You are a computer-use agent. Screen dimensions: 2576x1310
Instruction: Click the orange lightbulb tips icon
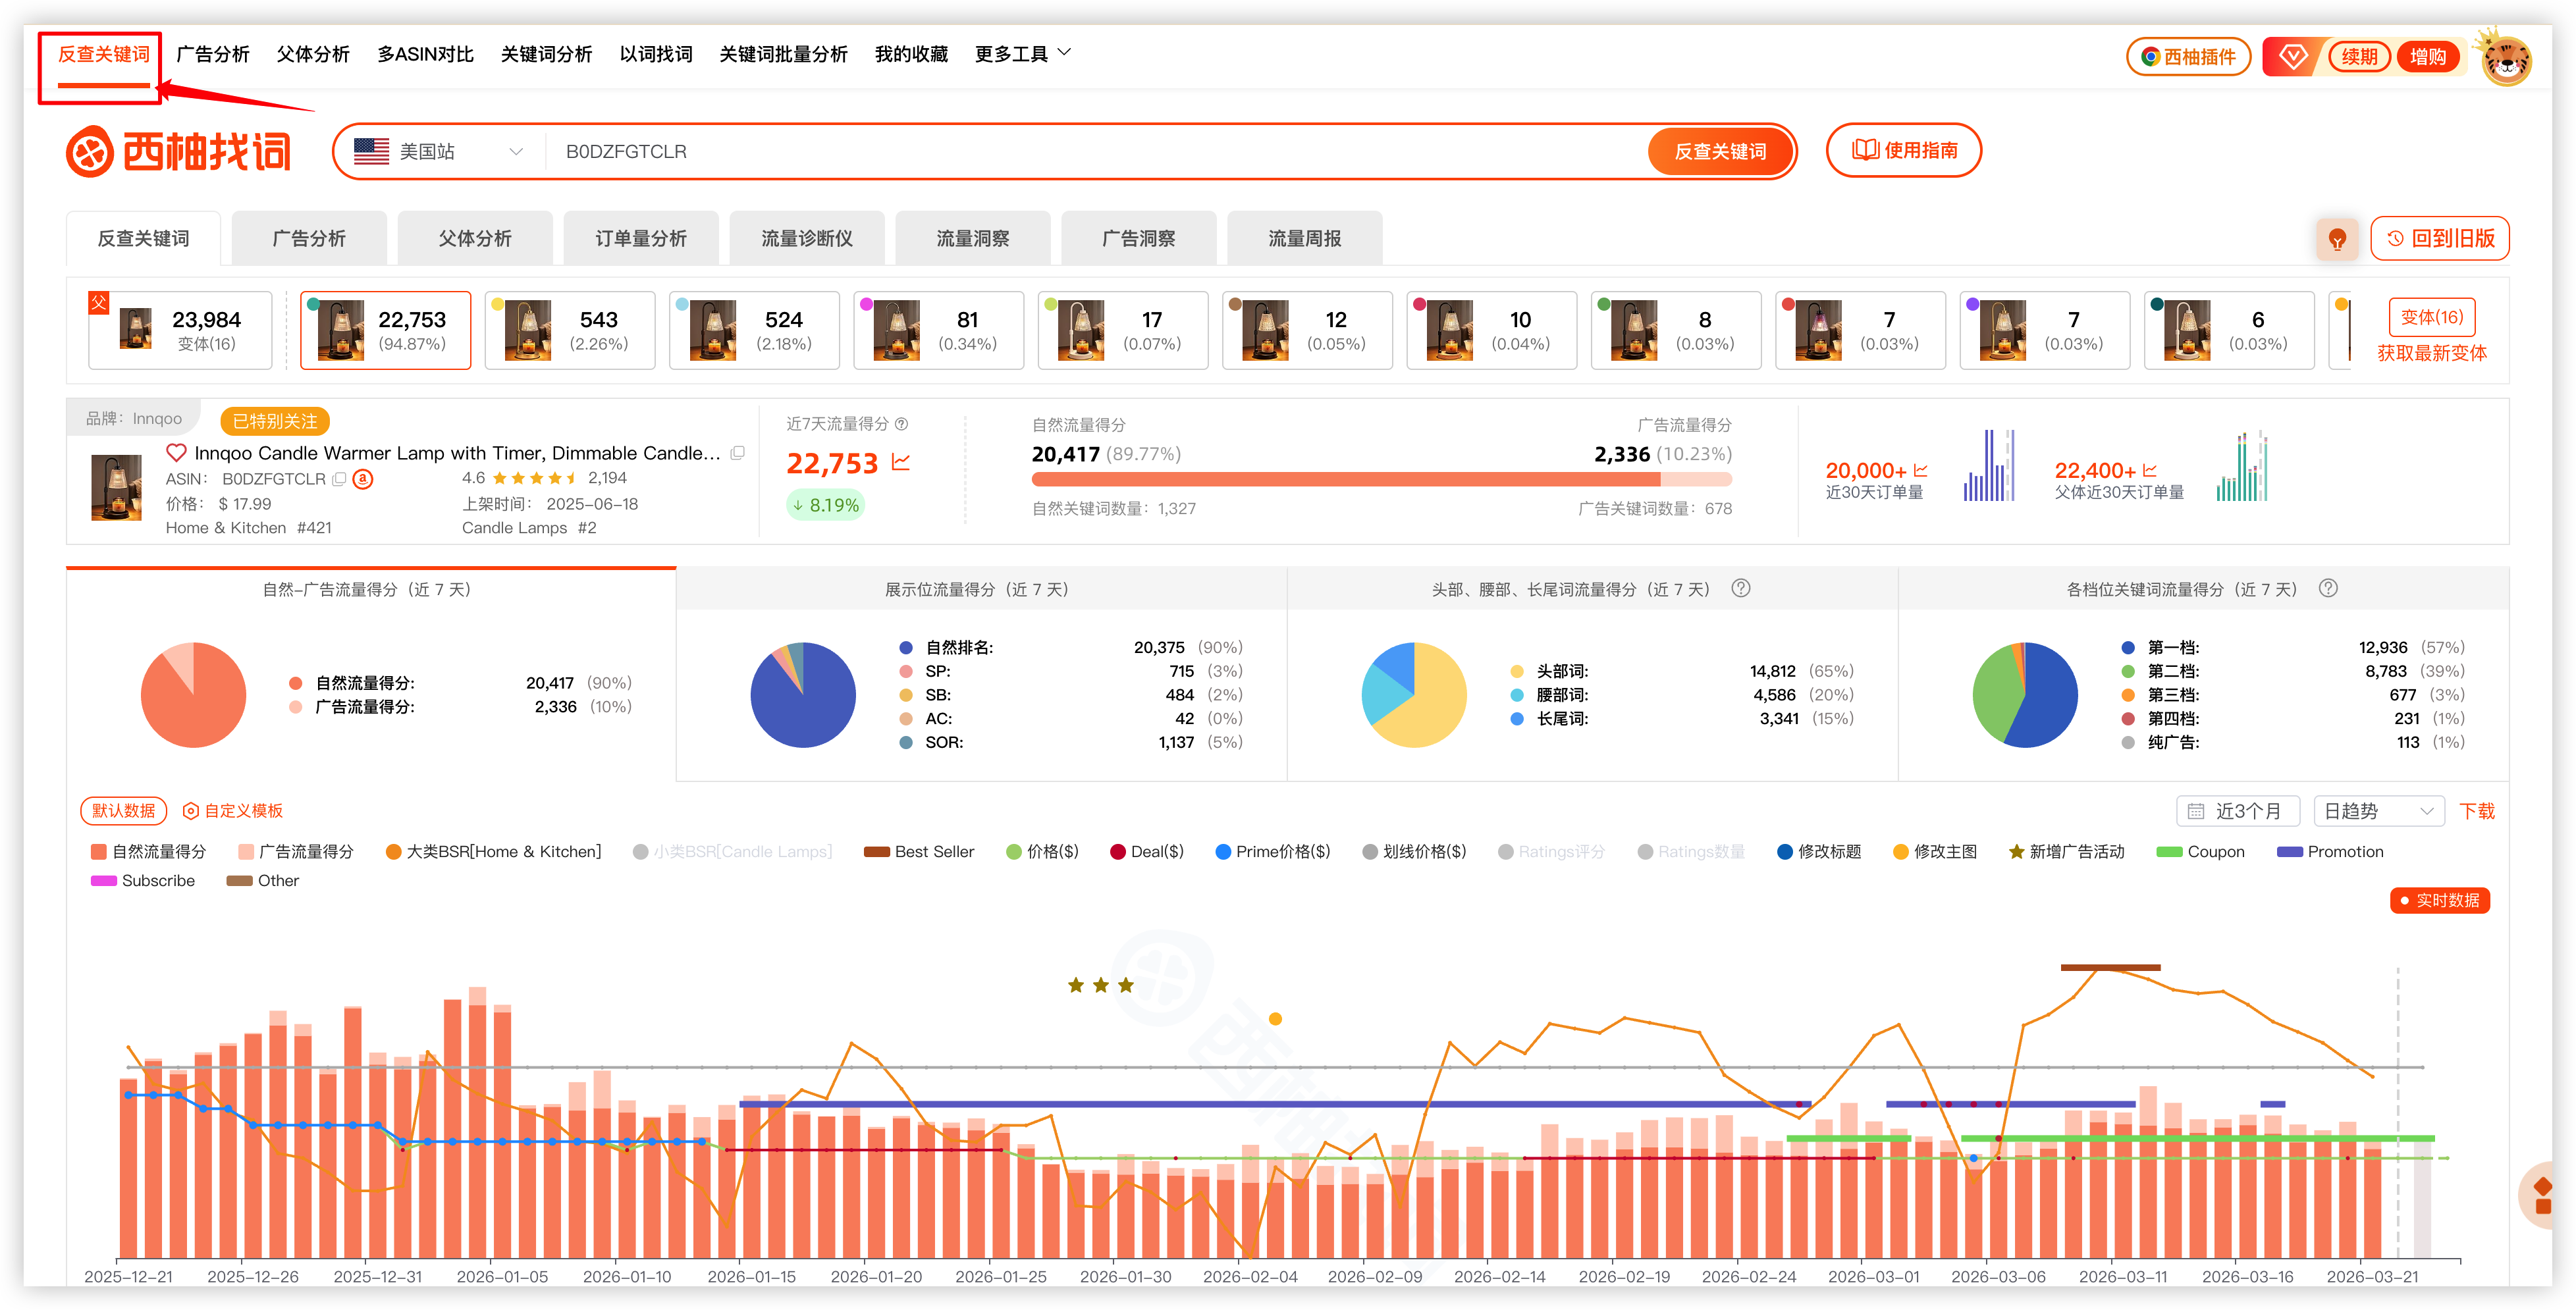click(2337, 239)
